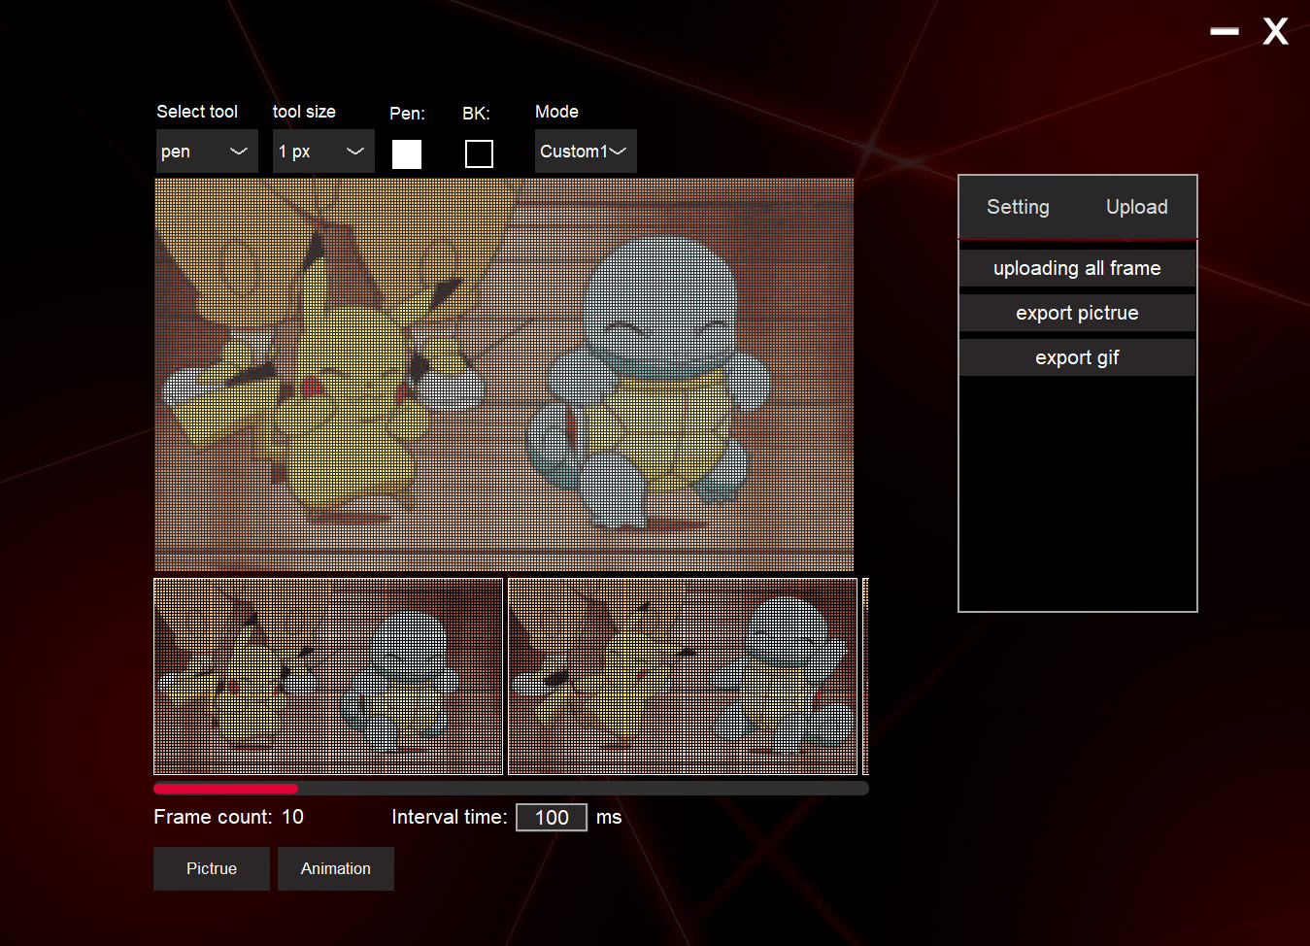
Task: Open the Select tool dropdown showing pen
Action: 207,152
